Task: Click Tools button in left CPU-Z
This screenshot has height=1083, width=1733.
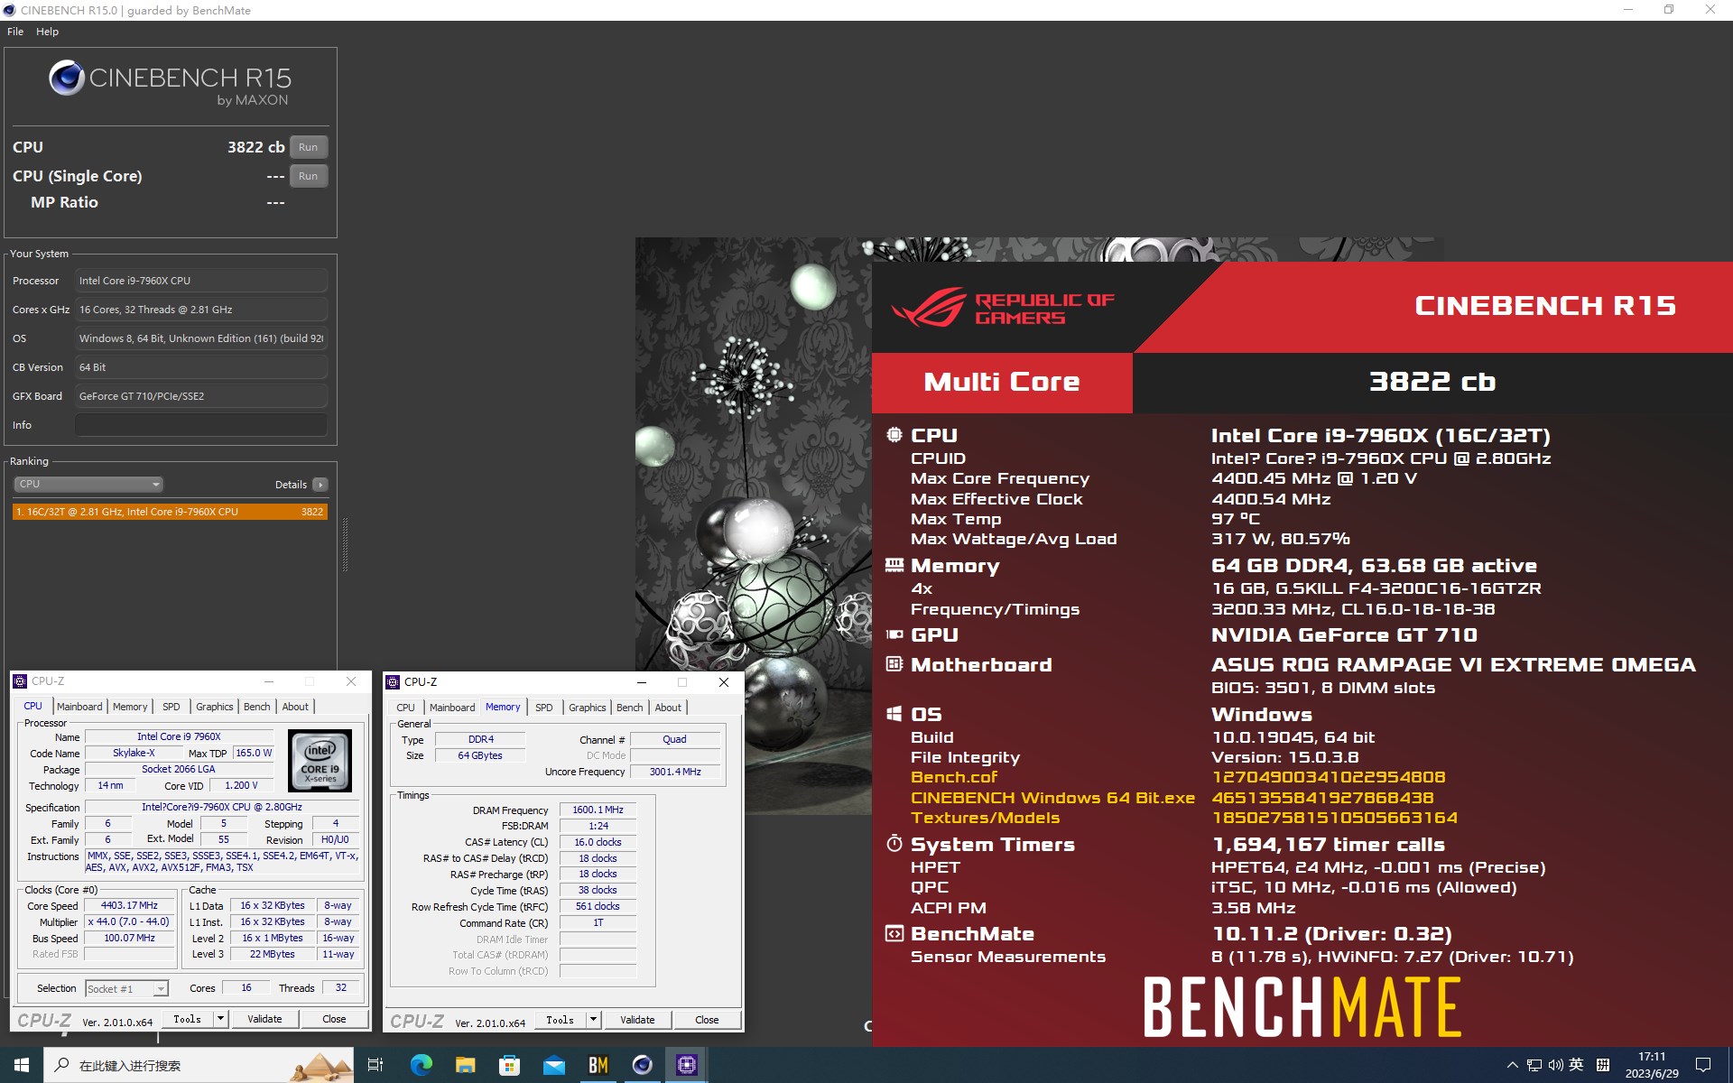Action: coord(188,1019)
